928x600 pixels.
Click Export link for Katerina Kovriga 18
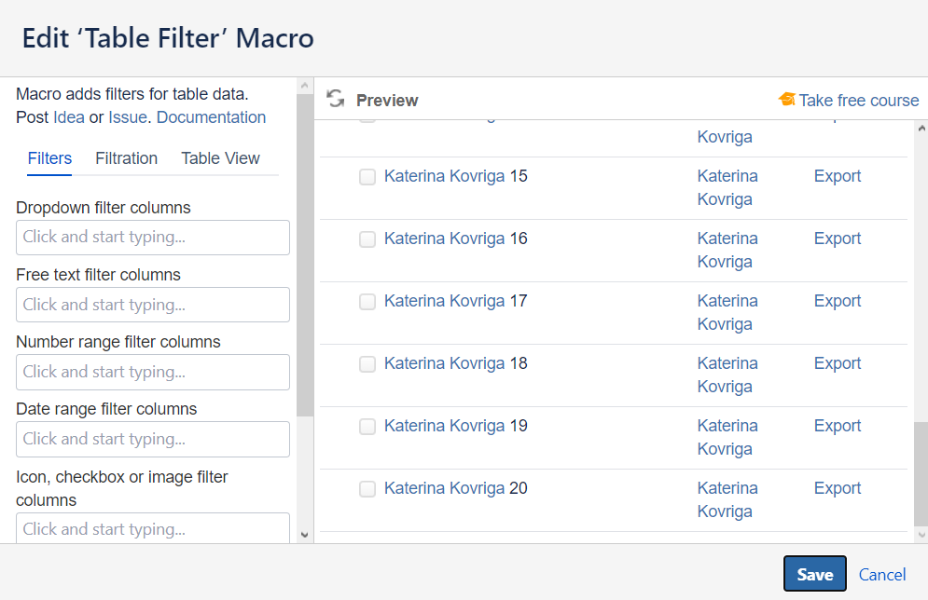pos(837,363)
